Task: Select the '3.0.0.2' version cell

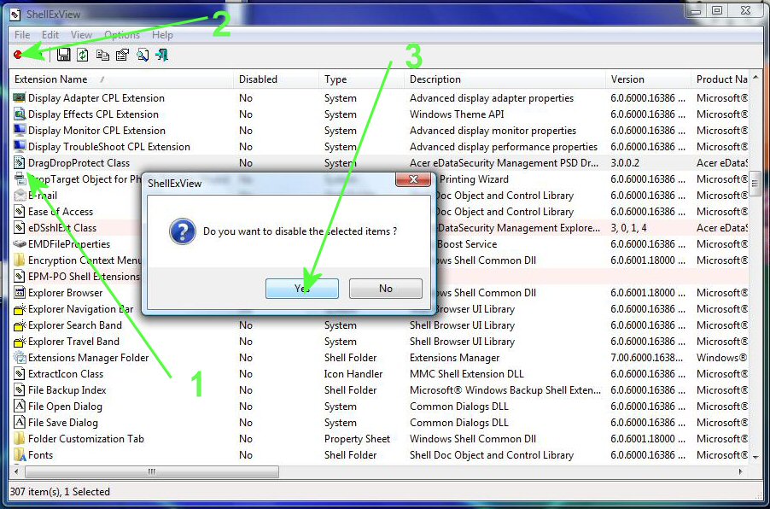Action: tap(625, 162)
